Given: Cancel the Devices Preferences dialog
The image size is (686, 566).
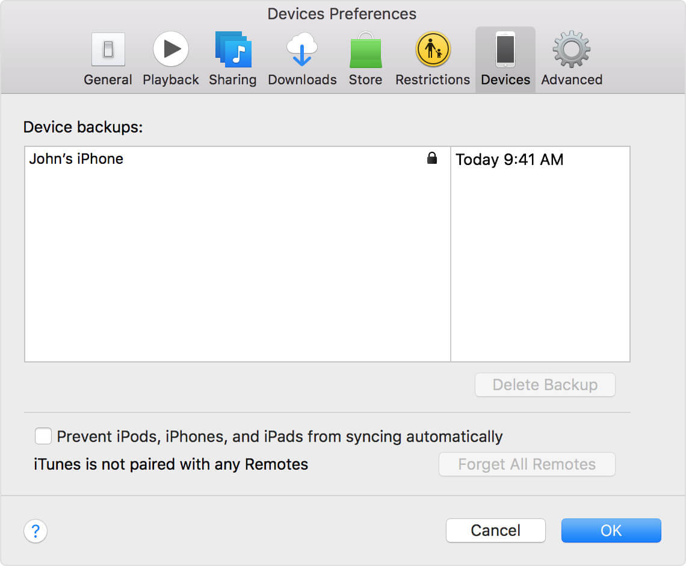Looking at the screenshot, I should [495, 530].
